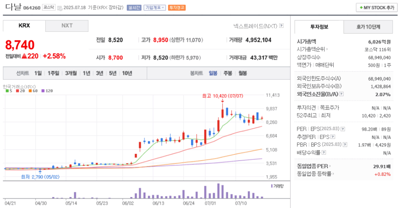Viewport: 402px width, 208px height.
Task: Open the 호가10단계 tab
Action: click(368, 27)
